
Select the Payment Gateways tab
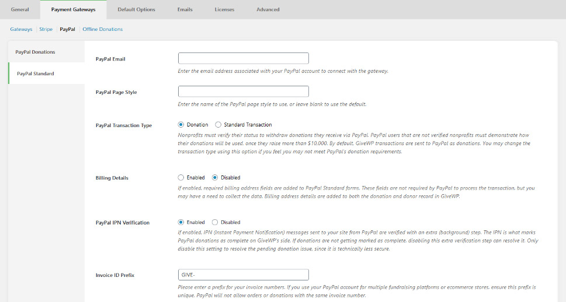tap(73, 9)
